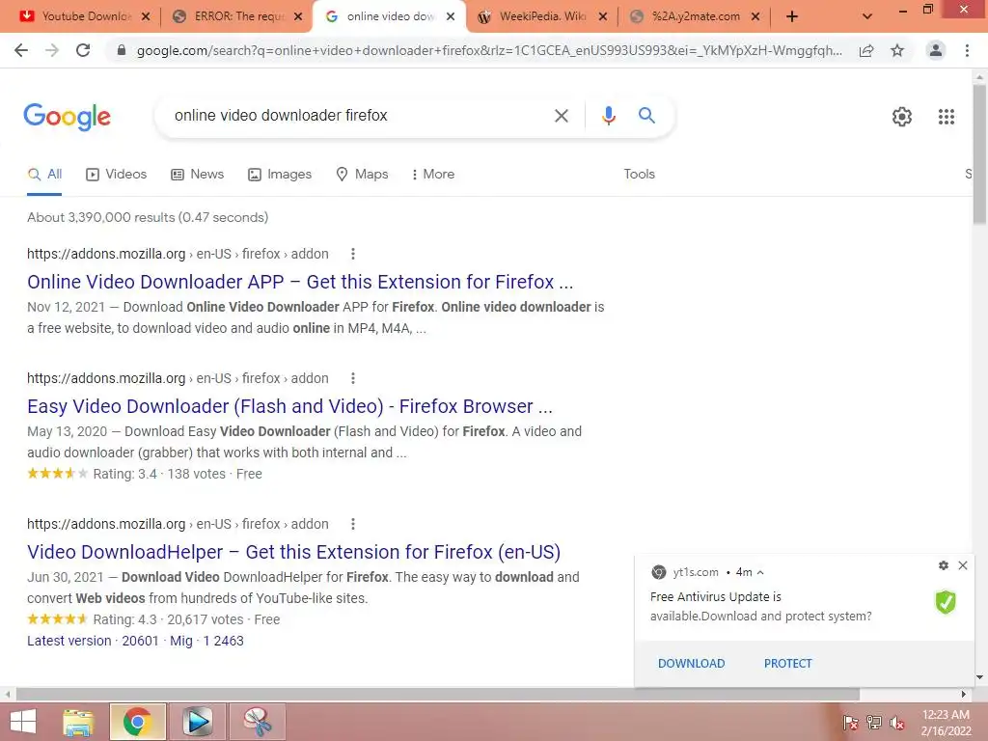Screen dimensions: 988x741
Task: Click the muted volume tray icon
Action: pyautogui.click(x=896, y=723)
